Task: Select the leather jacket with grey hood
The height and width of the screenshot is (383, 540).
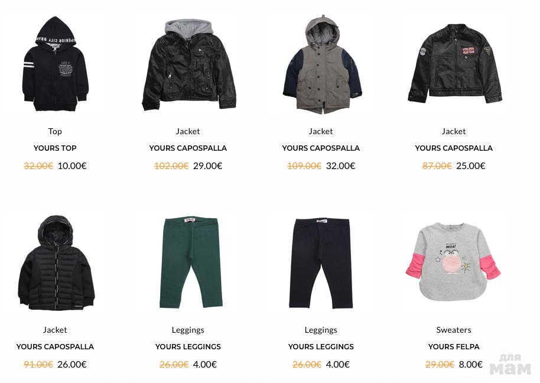Action: pos(188,65)
